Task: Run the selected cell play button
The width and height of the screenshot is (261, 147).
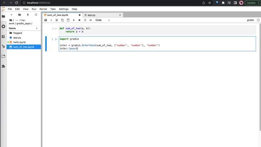Action: click(74, 20)
